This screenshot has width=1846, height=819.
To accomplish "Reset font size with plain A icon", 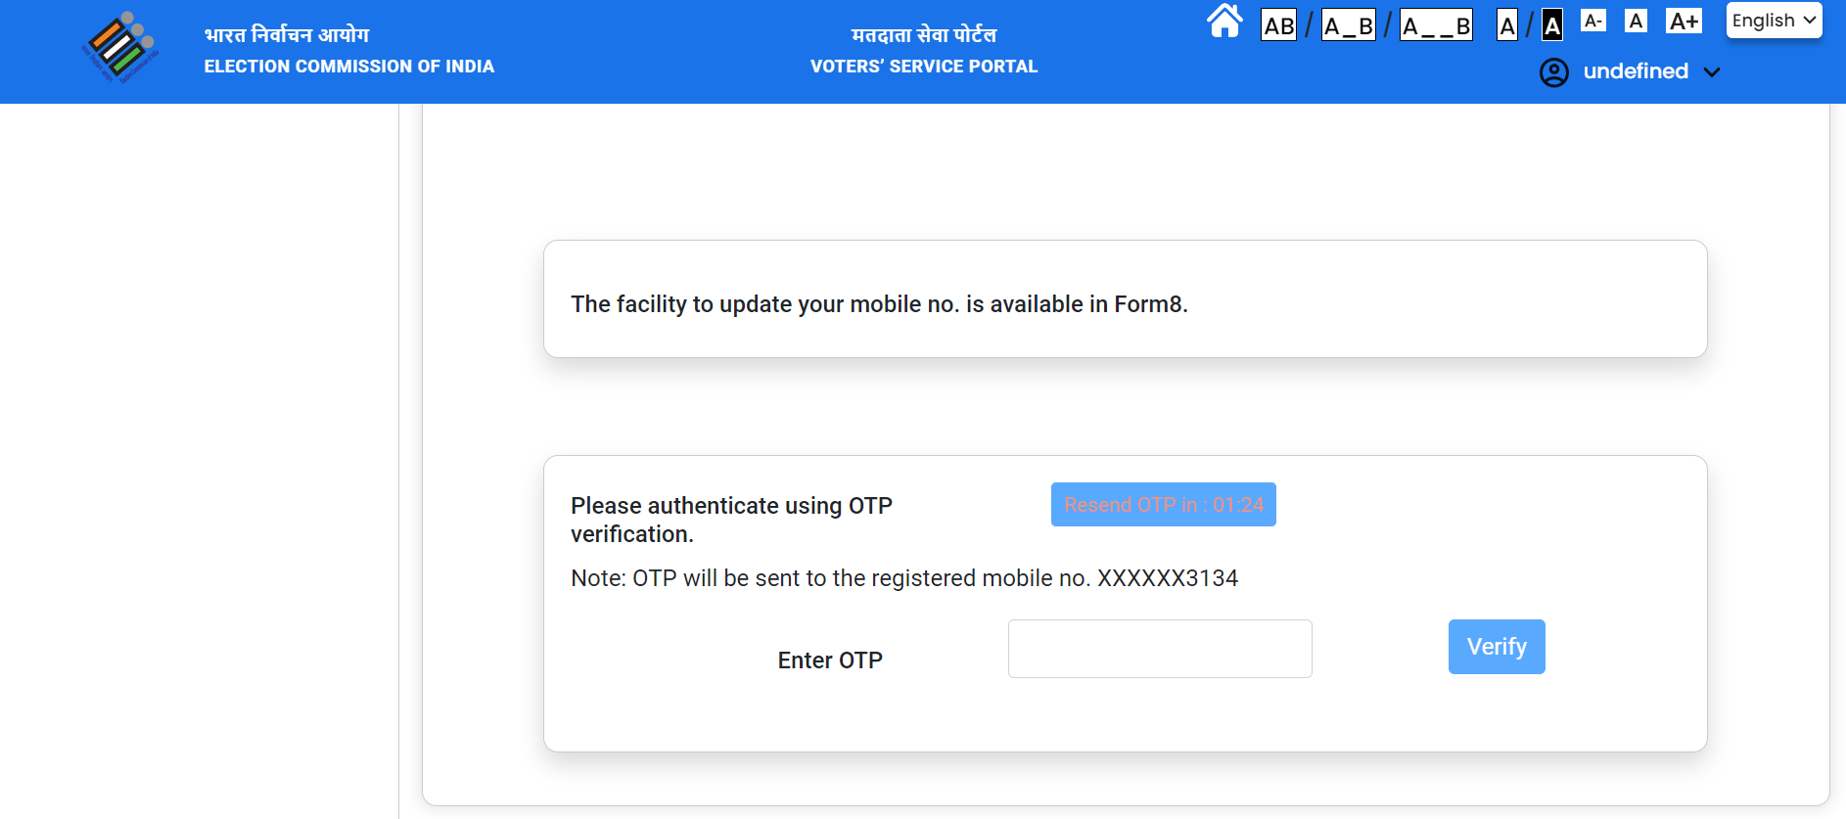I will pos(1636,21).
